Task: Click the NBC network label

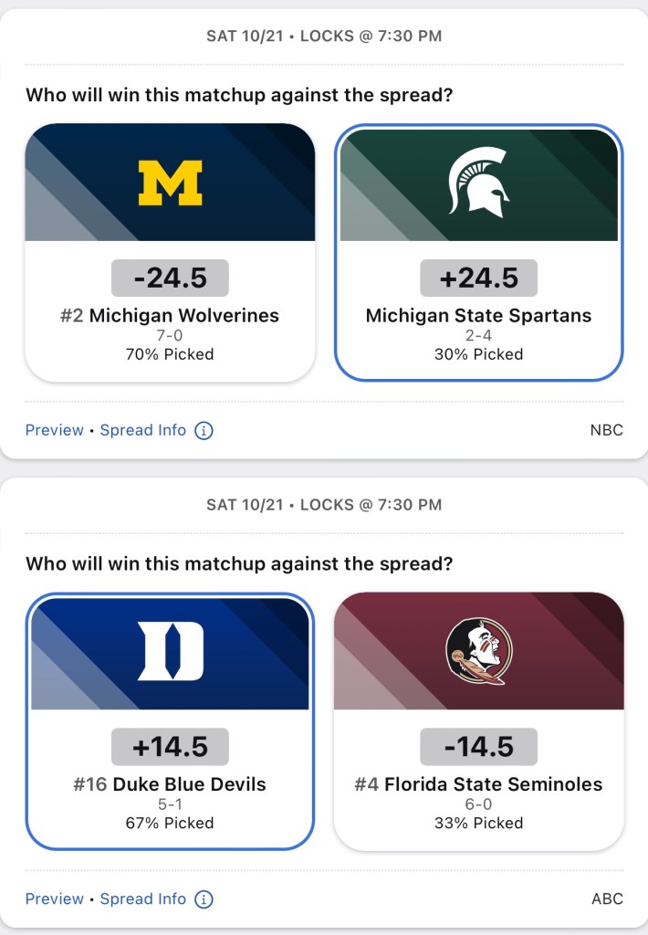Action: (x=607, y=430)
